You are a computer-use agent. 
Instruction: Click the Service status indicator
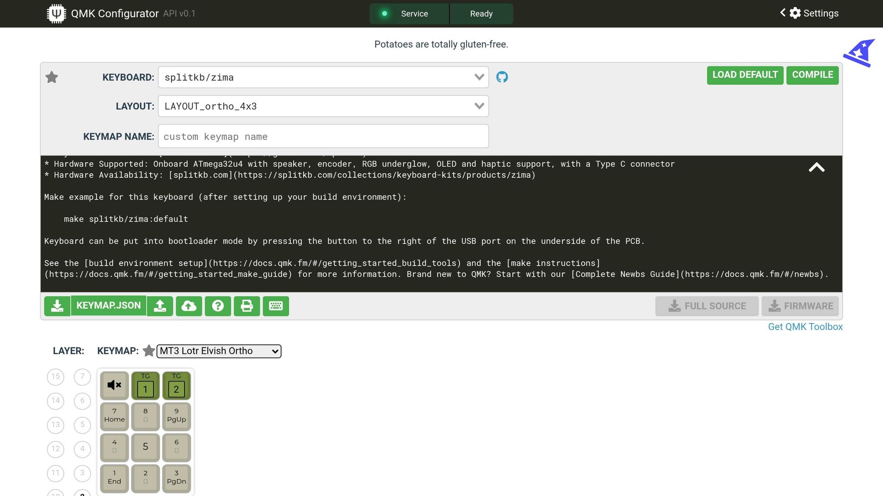(x=409, y=14)
